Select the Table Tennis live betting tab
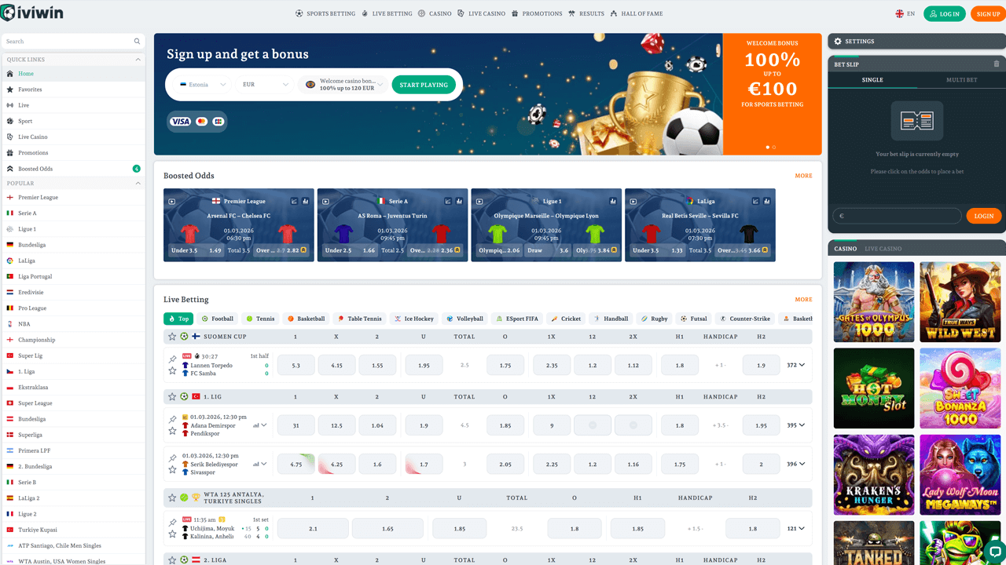 (x=359, y=319)
